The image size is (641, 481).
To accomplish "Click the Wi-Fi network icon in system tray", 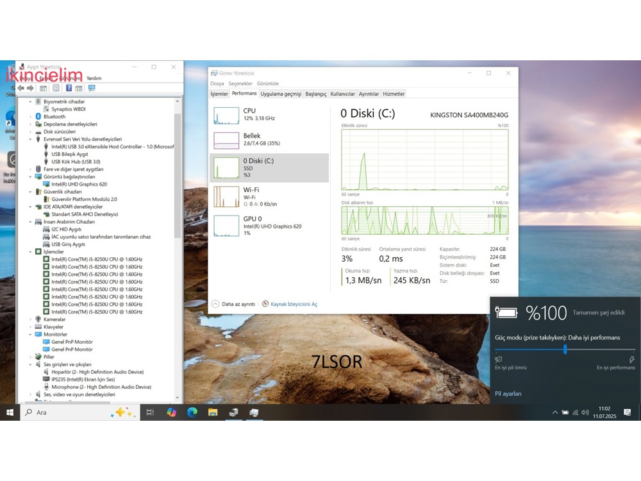I will click(575, 412).
